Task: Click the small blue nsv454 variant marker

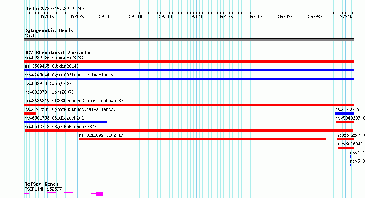Action: [x=351, y=157]
